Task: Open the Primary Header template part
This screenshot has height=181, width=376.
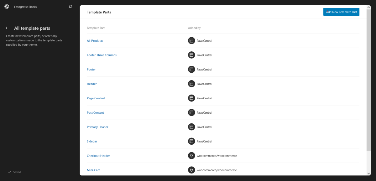Action: (x=97, y=127)
